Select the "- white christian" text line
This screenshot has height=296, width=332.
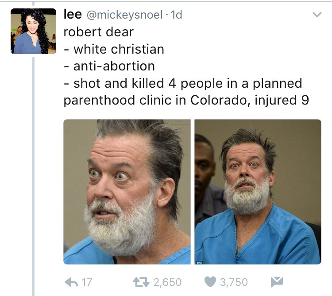click(114, 49)
